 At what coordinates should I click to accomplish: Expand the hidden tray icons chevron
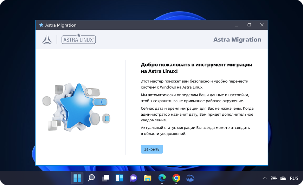(x=264, y=178)
